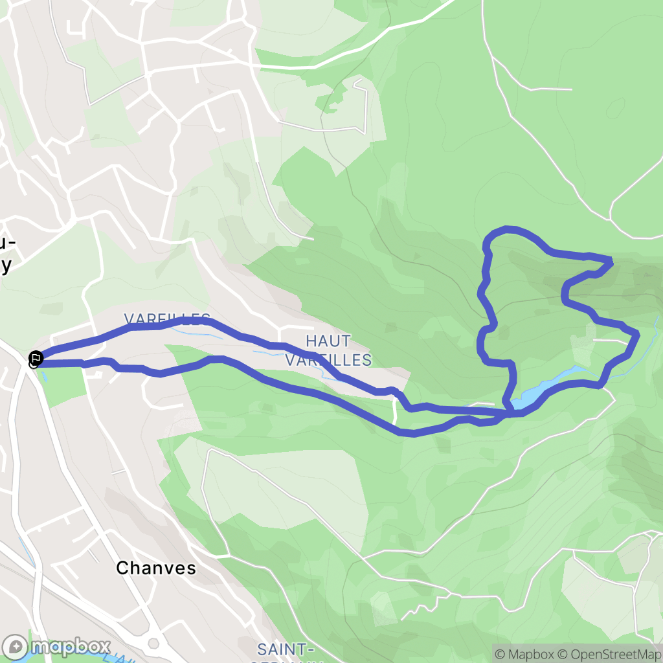Click the route's easternmost point above the lake
The image size is (663, 663).
pos(636,335)
